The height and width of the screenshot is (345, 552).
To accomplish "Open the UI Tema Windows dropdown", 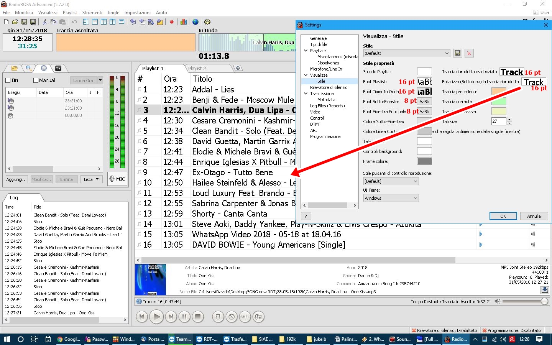I will coord(391,198).
